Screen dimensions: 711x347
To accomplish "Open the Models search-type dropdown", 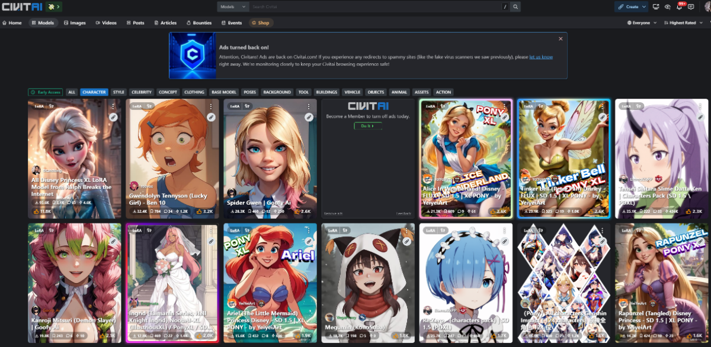I will pyautogui.click(x=233, y=7).
